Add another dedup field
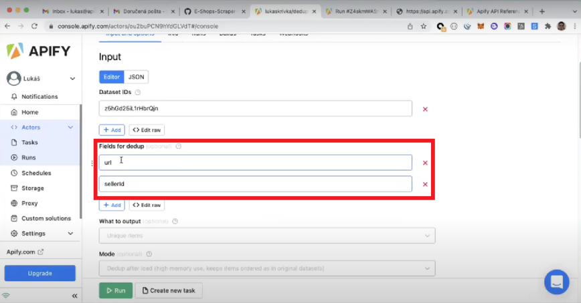581x303 pixels. pyautogui.click(x=112, y=205)
